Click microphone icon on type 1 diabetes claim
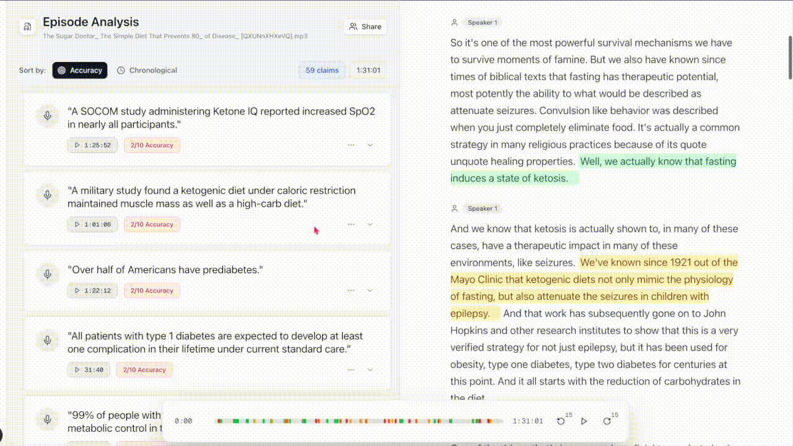The width and height of the screenshot is (793, 446). (47, 340)
